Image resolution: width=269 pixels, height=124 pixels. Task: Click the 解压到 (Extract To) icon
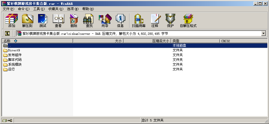click(x=27, y=20)
